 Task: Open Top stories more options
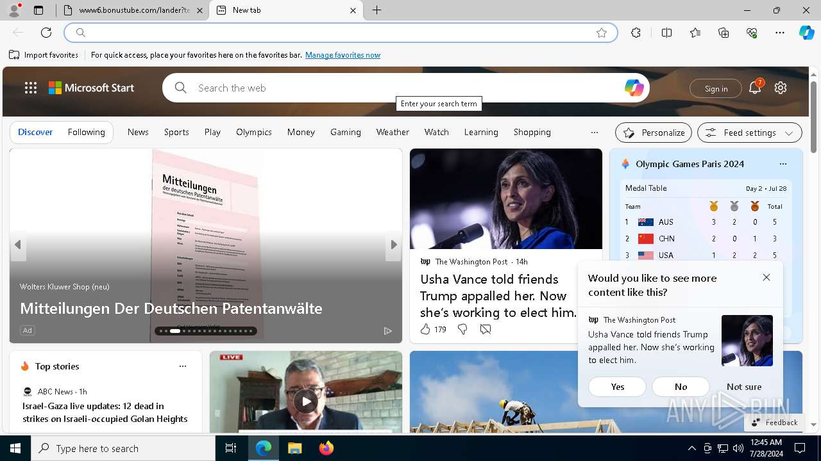click(x=183, y=366)
